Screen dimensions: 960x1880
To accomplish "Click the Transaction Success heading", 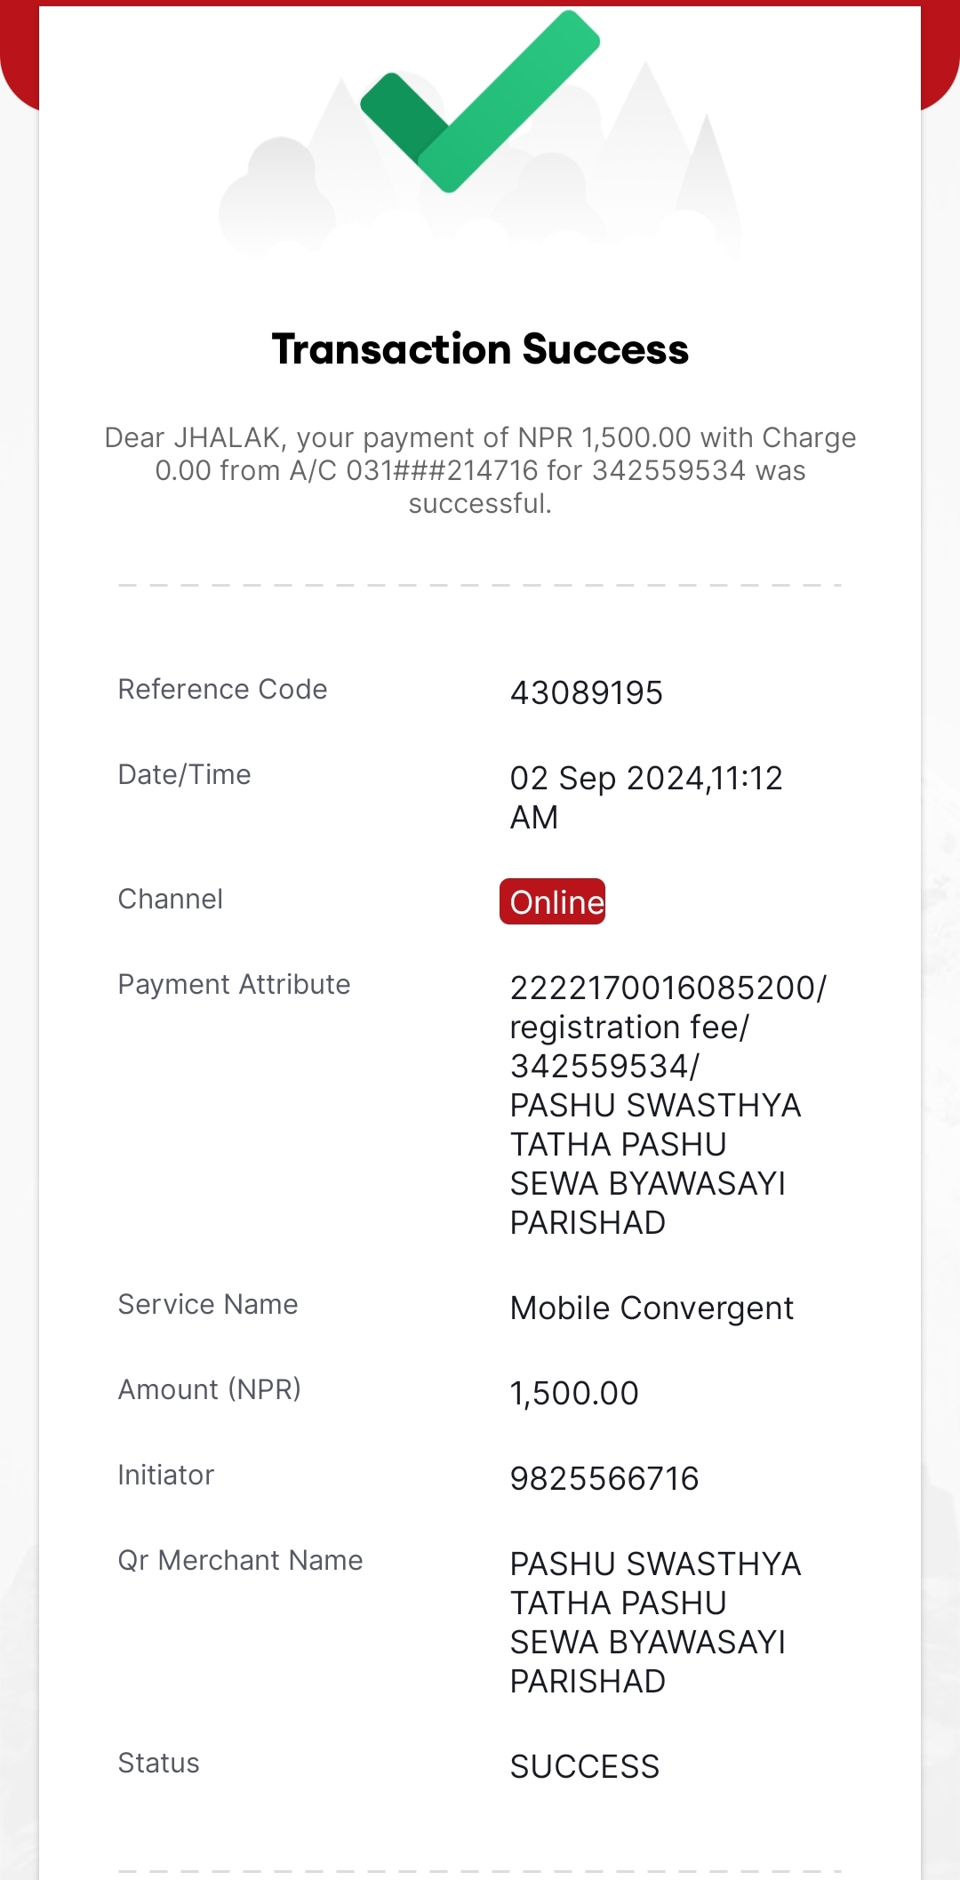I will 480,348.
